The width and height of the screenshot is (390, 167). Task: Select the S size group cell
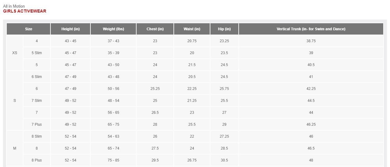tap(15, 101)
